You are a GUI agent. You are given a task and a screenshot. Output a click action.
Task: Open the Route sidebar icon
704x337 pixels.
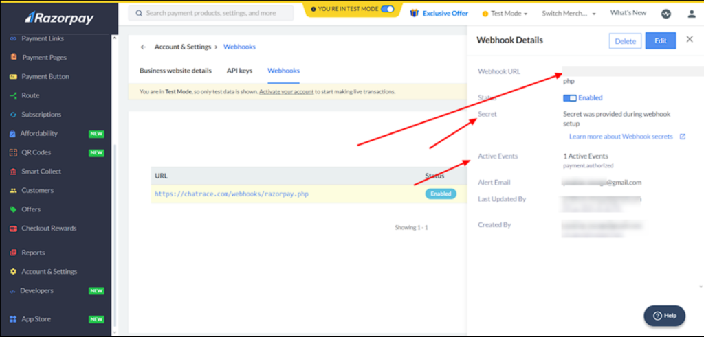[14, 95]
